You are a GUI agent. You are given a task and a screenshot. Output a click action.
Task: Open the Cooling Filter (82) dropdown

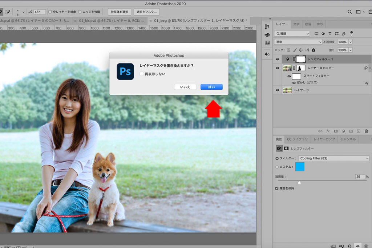(x=334, y=158)
